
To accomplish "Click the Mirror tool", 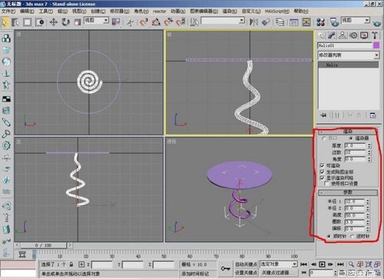I will click(253, 22).
